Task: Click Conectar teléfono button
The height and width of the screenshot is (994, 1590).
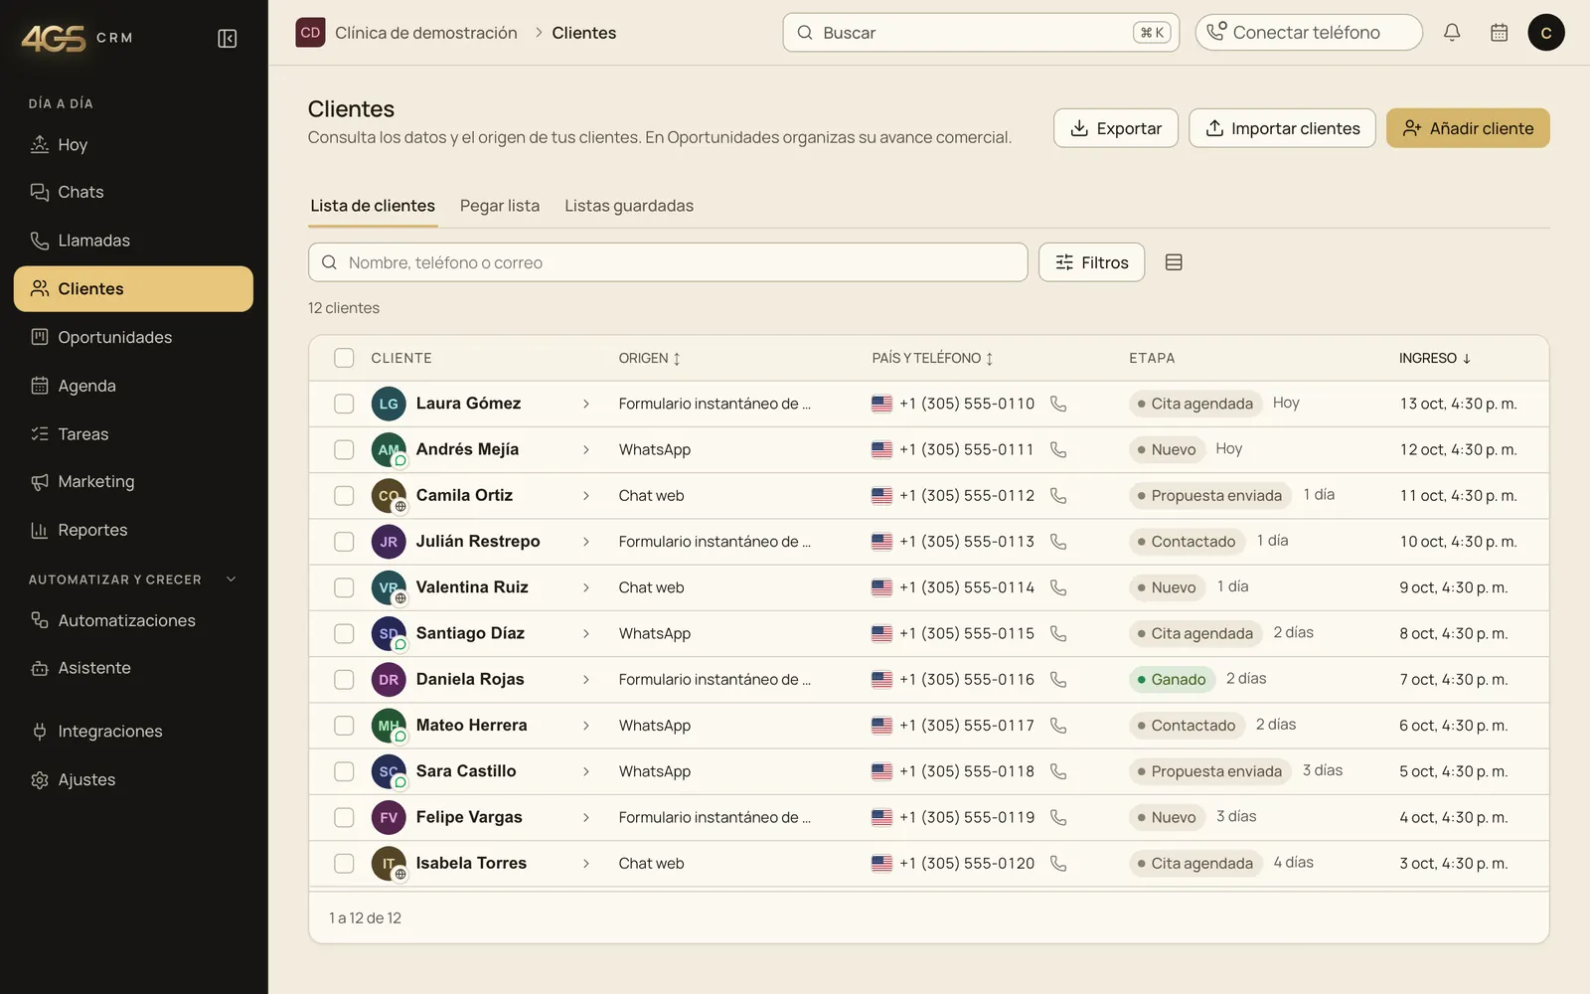Action: click(1309, 33)
